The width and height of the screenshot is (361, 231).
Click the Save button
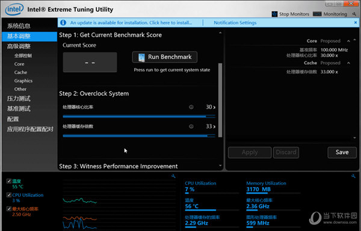[342, 152]
